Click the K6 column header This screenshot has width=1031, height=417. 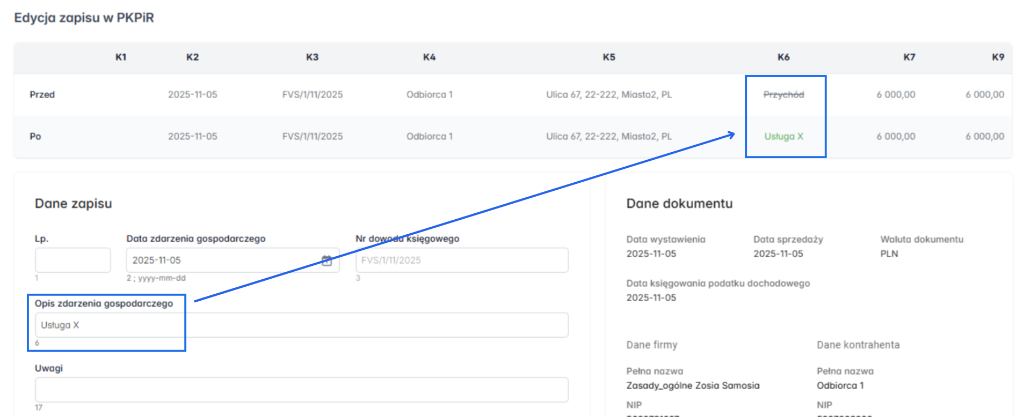(784, 57)
